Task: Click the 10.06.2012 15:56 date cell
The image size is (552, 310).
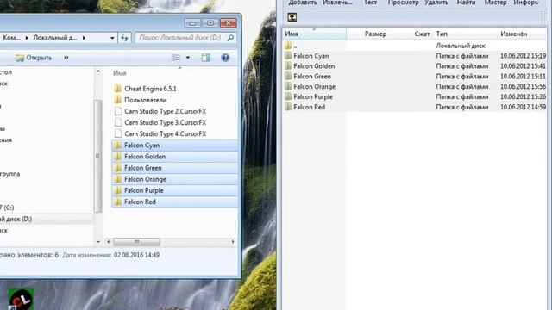Action: (523, 86)
